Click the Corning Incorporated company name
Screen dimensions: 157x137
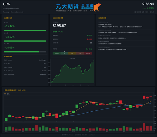(x=11, y=8)
